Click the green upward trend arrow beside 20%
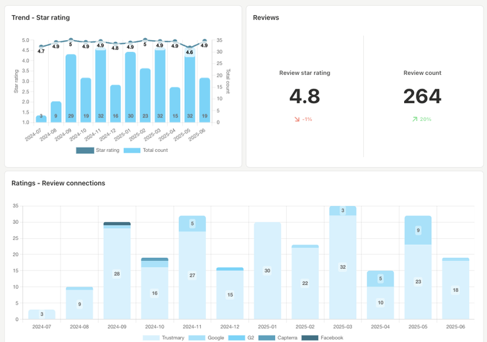This screenshot has height=342, width=487. tap(415, 119)
